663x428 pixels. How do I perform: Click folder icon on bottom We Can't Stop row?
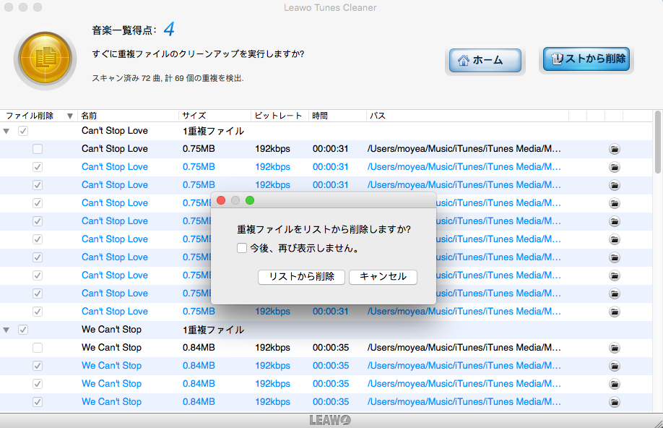(x=614, y=402)
